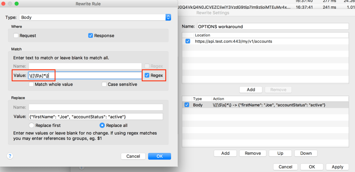Click the Match Value regex input field
Image resolution: width=355 pixels, height=172 pixels.
[x=97, y=75]
